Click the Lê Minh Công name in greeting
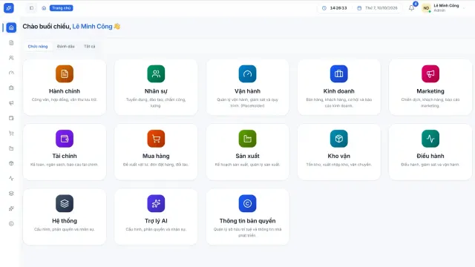Image resolution: width=475 pixels, height=267 pixels. click(x=92, y=27)
